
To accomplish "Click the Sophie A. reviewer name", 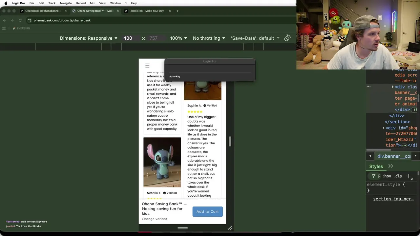I will (194, 106).
